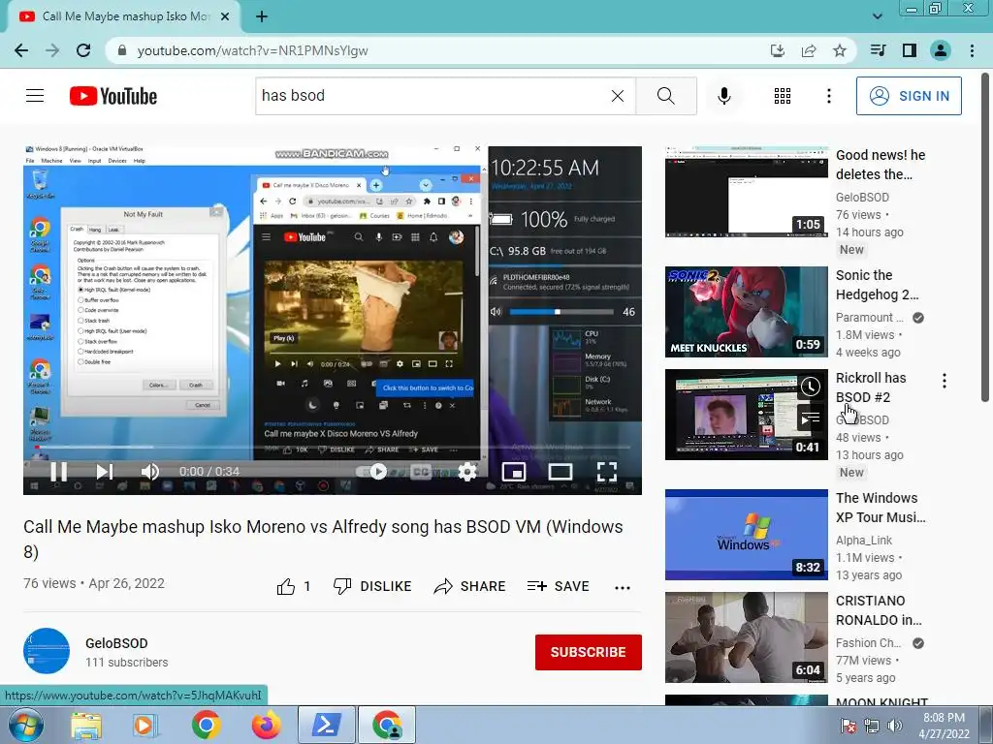Add Rickroll video to the queue

810,418
